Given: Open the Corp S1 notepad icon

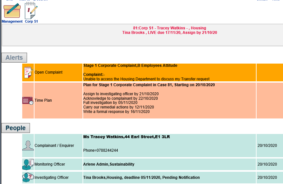Looking at the screenshot, I should pyautogui.click(x=31, y=11).
